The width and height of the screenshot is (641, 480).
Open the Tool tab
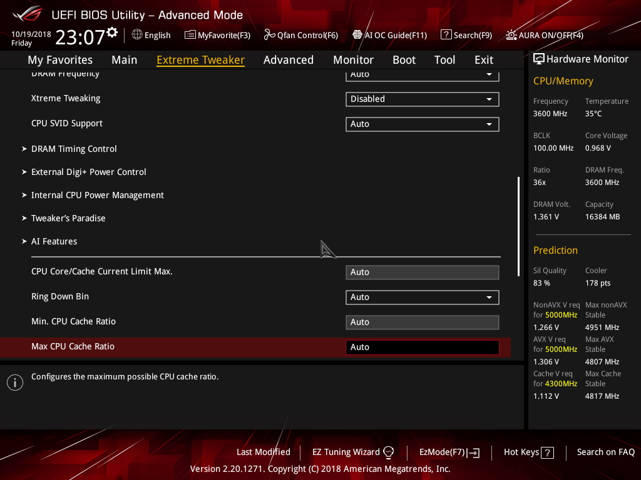tap(445, 60)
